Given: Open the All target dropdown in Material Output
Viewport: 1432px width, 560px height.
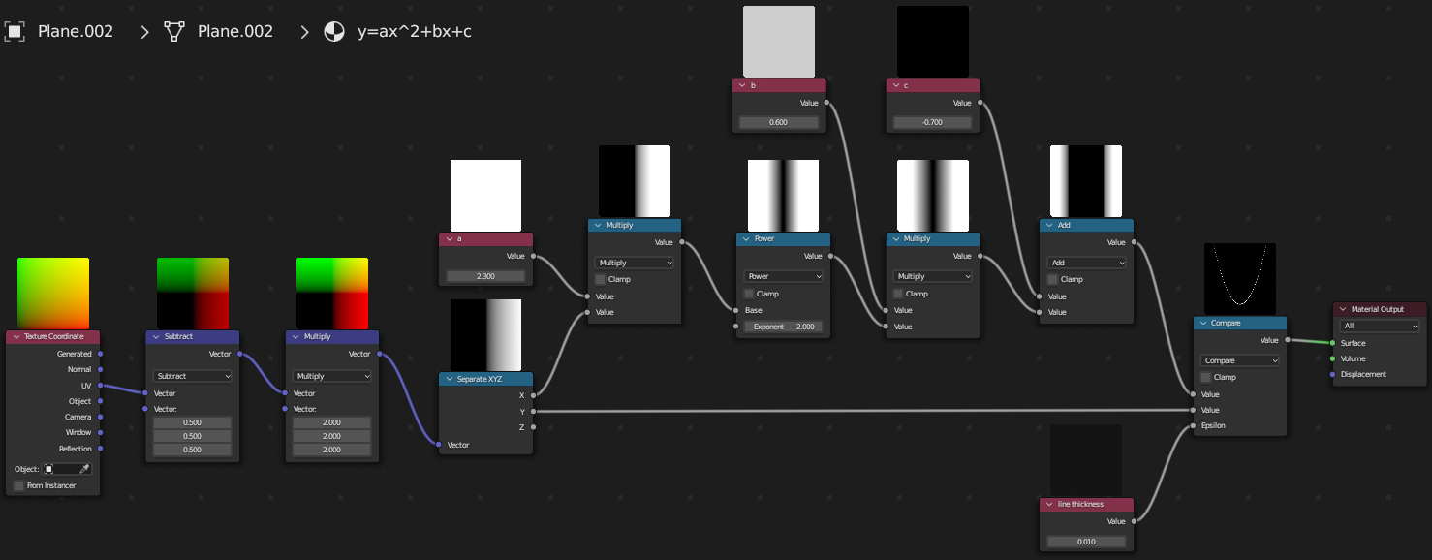Looking at the screenshot, I should [x=1380, y=327].
